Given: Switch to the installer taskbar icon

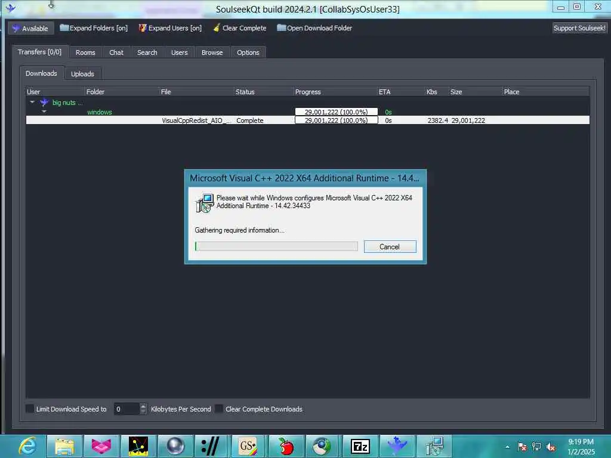Looking at the screenshot, I should pyautogui.click(x=434, y=446).
